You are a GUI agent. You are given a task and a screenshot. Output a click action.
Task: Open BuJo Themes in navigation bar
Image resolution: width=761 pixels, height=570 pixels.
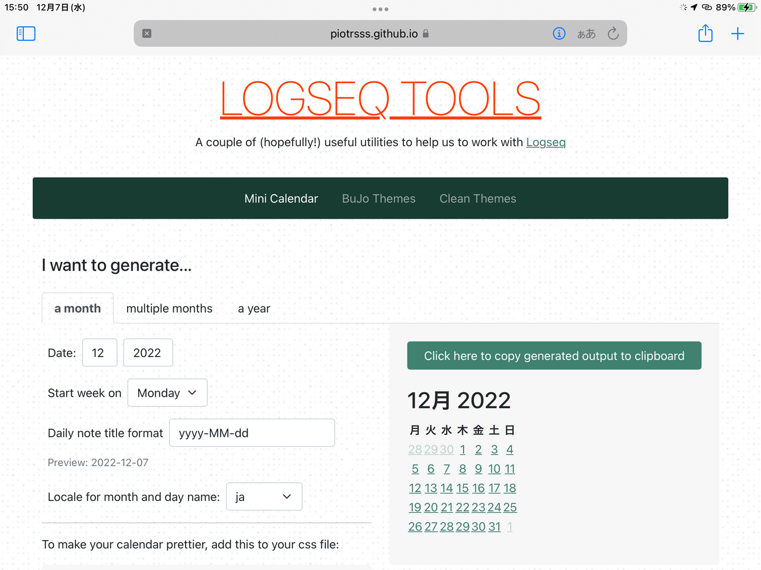[x=379, y=199]
